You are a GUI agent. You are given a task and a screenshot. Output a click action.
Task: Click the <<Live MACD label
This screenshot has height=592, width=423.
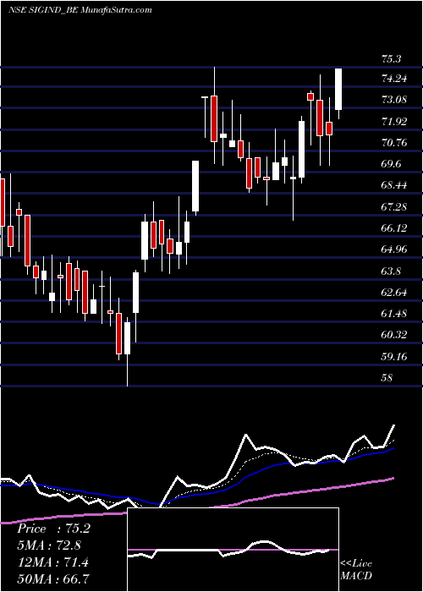tap(356, 570)
